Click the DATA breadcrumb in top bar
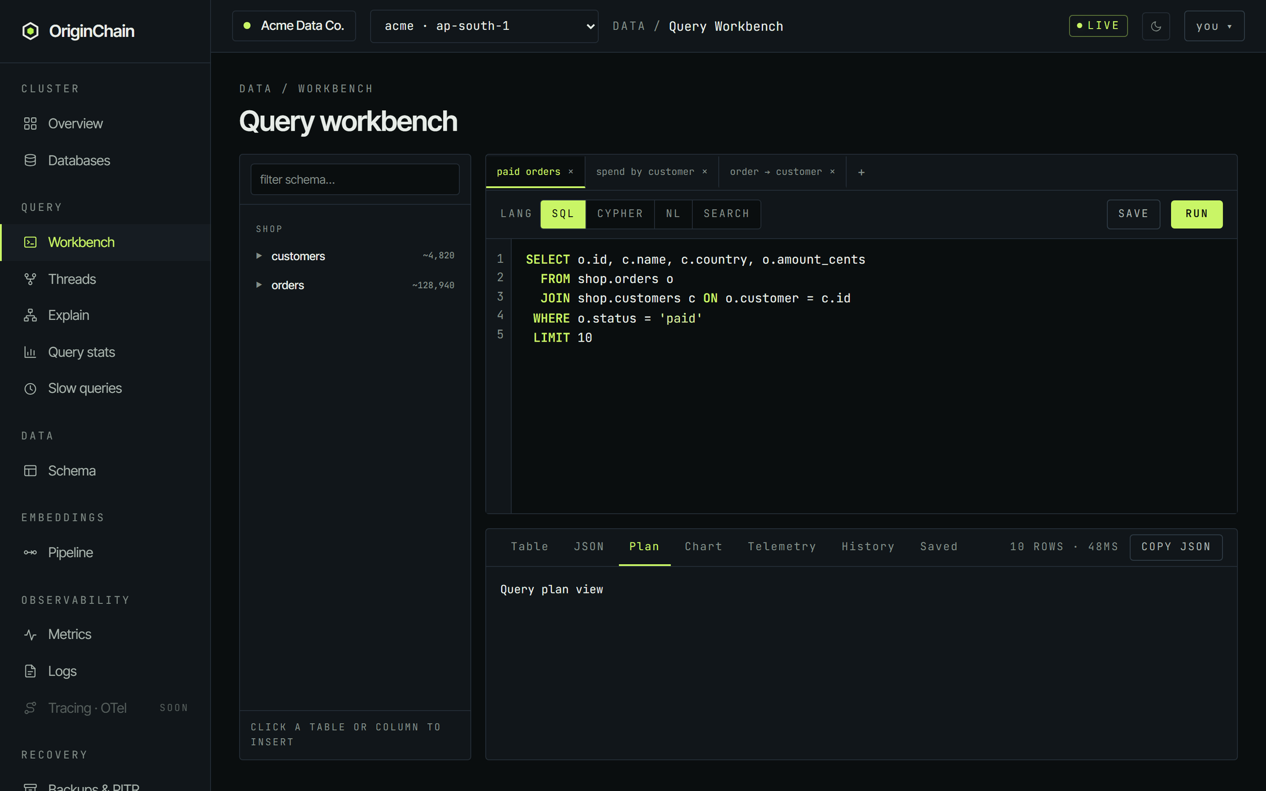This screenshot has height=791, width=1266. [628, 26]
